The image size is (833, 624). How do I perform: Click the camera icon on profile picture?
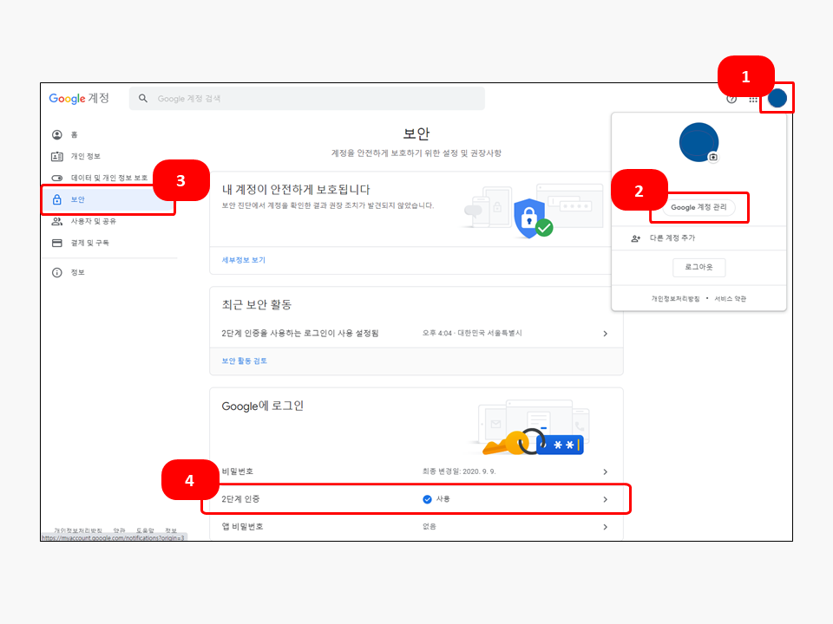[x=712, y=157]
